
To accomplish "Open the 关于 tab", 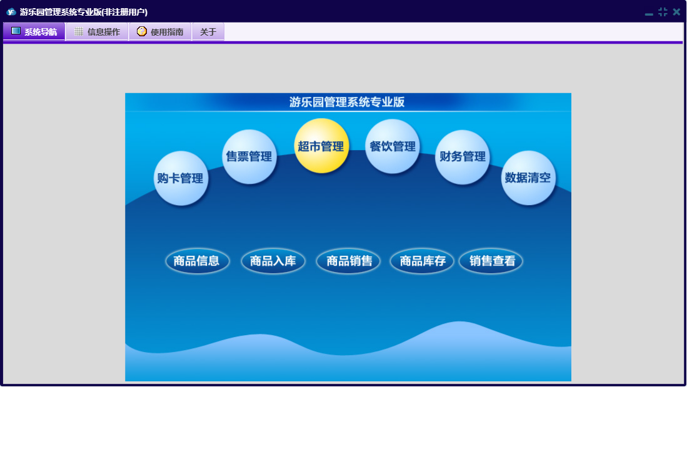I will click(208, 31).
